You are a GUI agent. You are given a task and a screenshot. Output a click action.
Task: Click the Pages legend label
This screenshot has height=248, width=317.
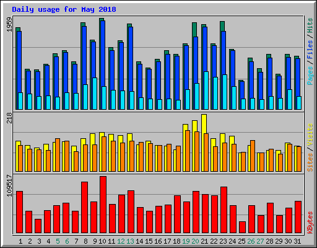(310, 76)
